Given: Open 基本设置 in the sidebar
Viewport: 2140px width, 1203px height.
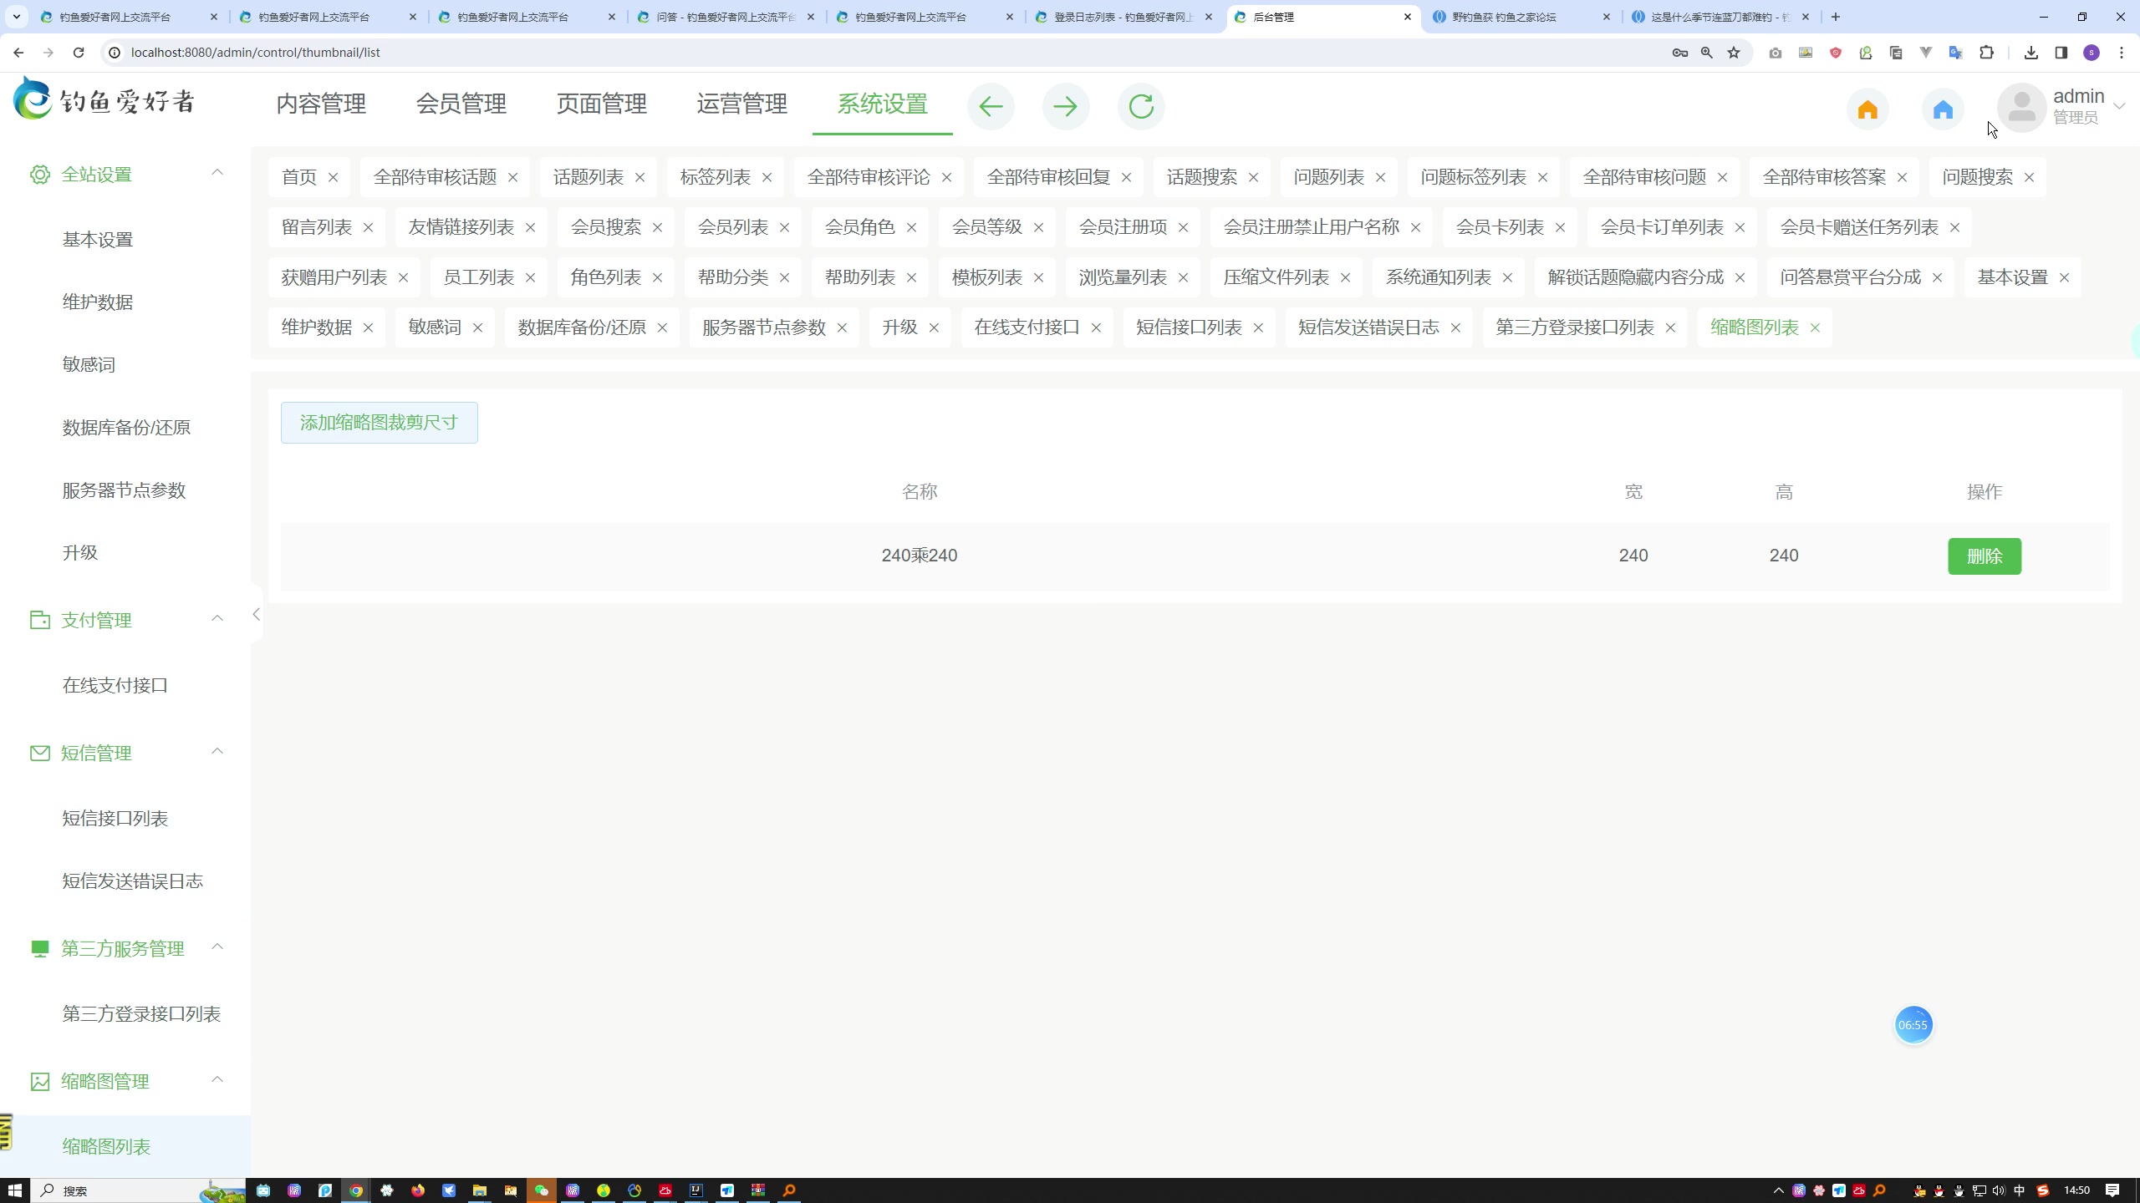Looking at the screenshot, I should [x=98, y=240].
